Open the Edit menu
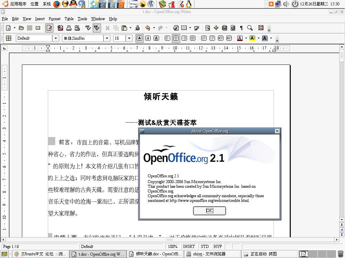The width and height of the screenshot is (345, 258). (15, 19)
